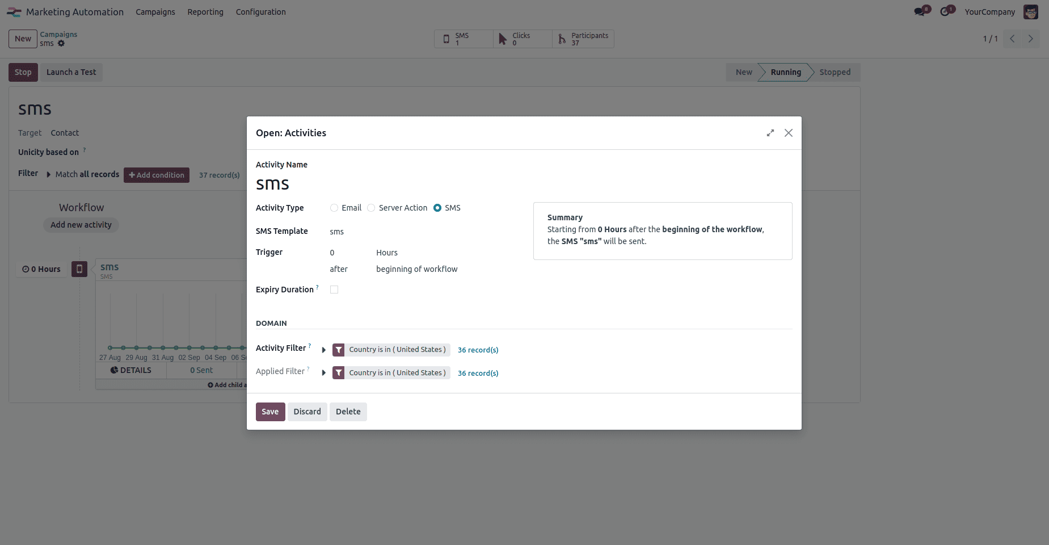The width and height of the screenshot is (1049, 545).
Task: Select the Email activity type
Action: tap(334, 208)
